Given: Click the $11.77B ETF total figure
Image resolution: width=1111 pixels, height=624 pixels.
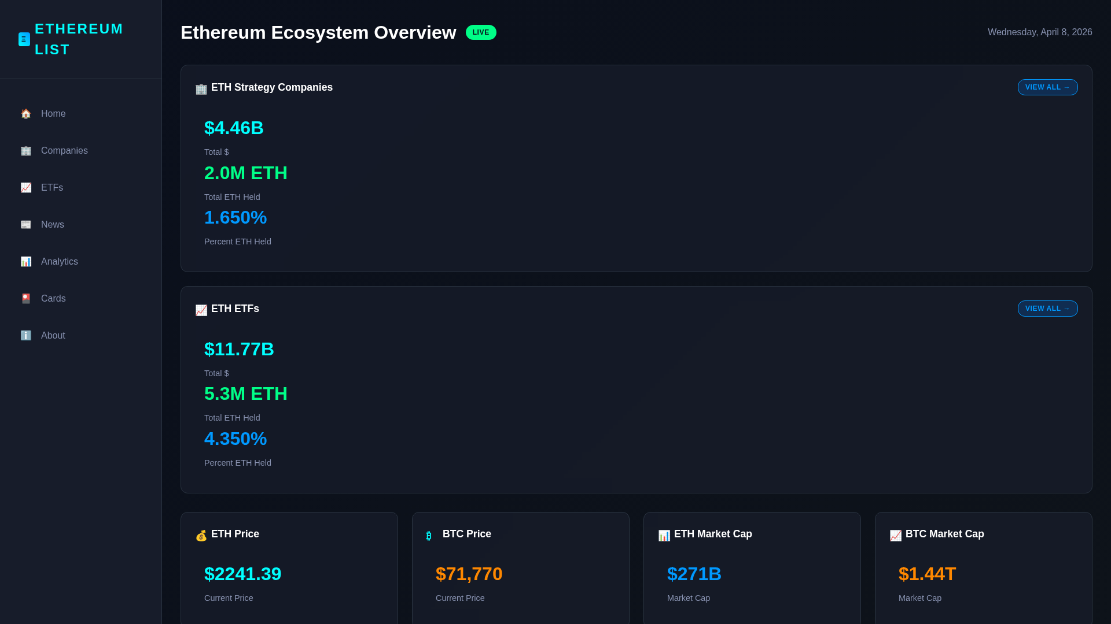Looking at the screenshot, I should click(239, 349).
